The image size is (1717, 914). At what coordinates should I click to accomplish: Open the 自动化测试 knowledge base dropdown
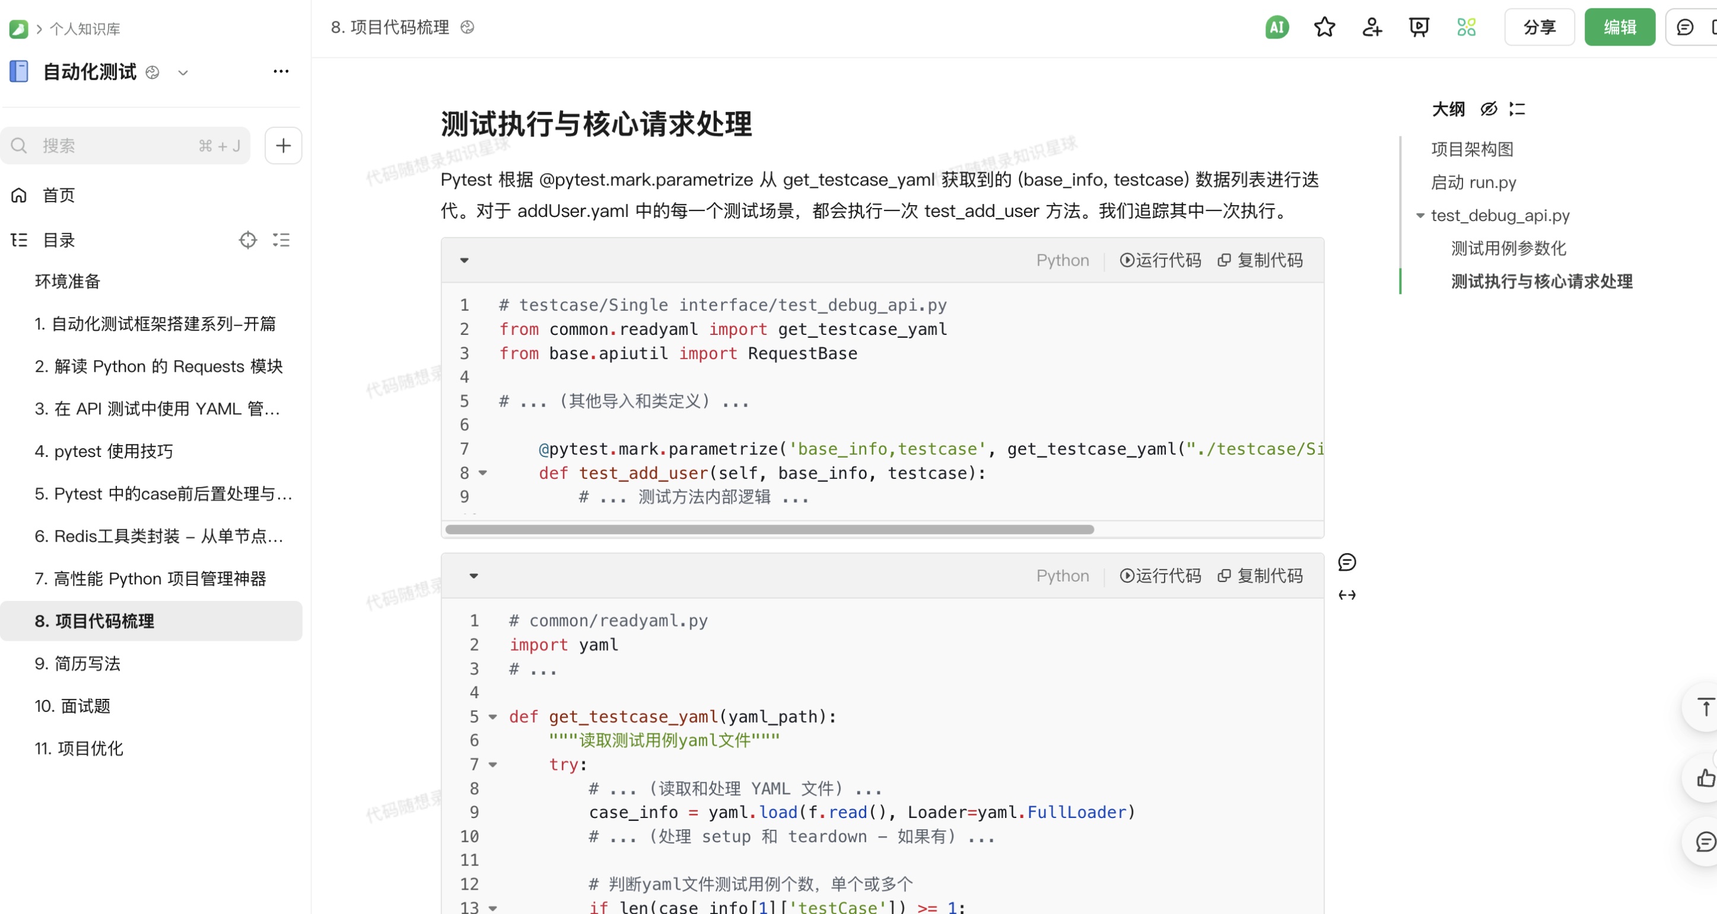coord(183,72)
